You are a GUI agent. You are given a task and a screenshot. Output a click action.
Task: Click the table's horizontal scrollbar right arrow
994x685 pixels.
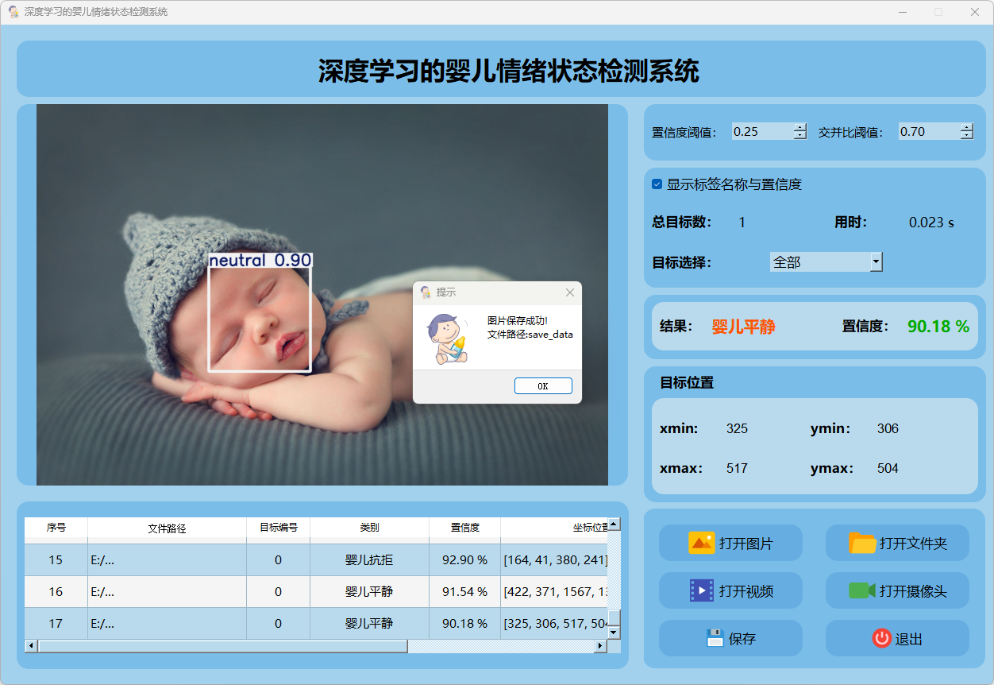click(x=600, y=646)
